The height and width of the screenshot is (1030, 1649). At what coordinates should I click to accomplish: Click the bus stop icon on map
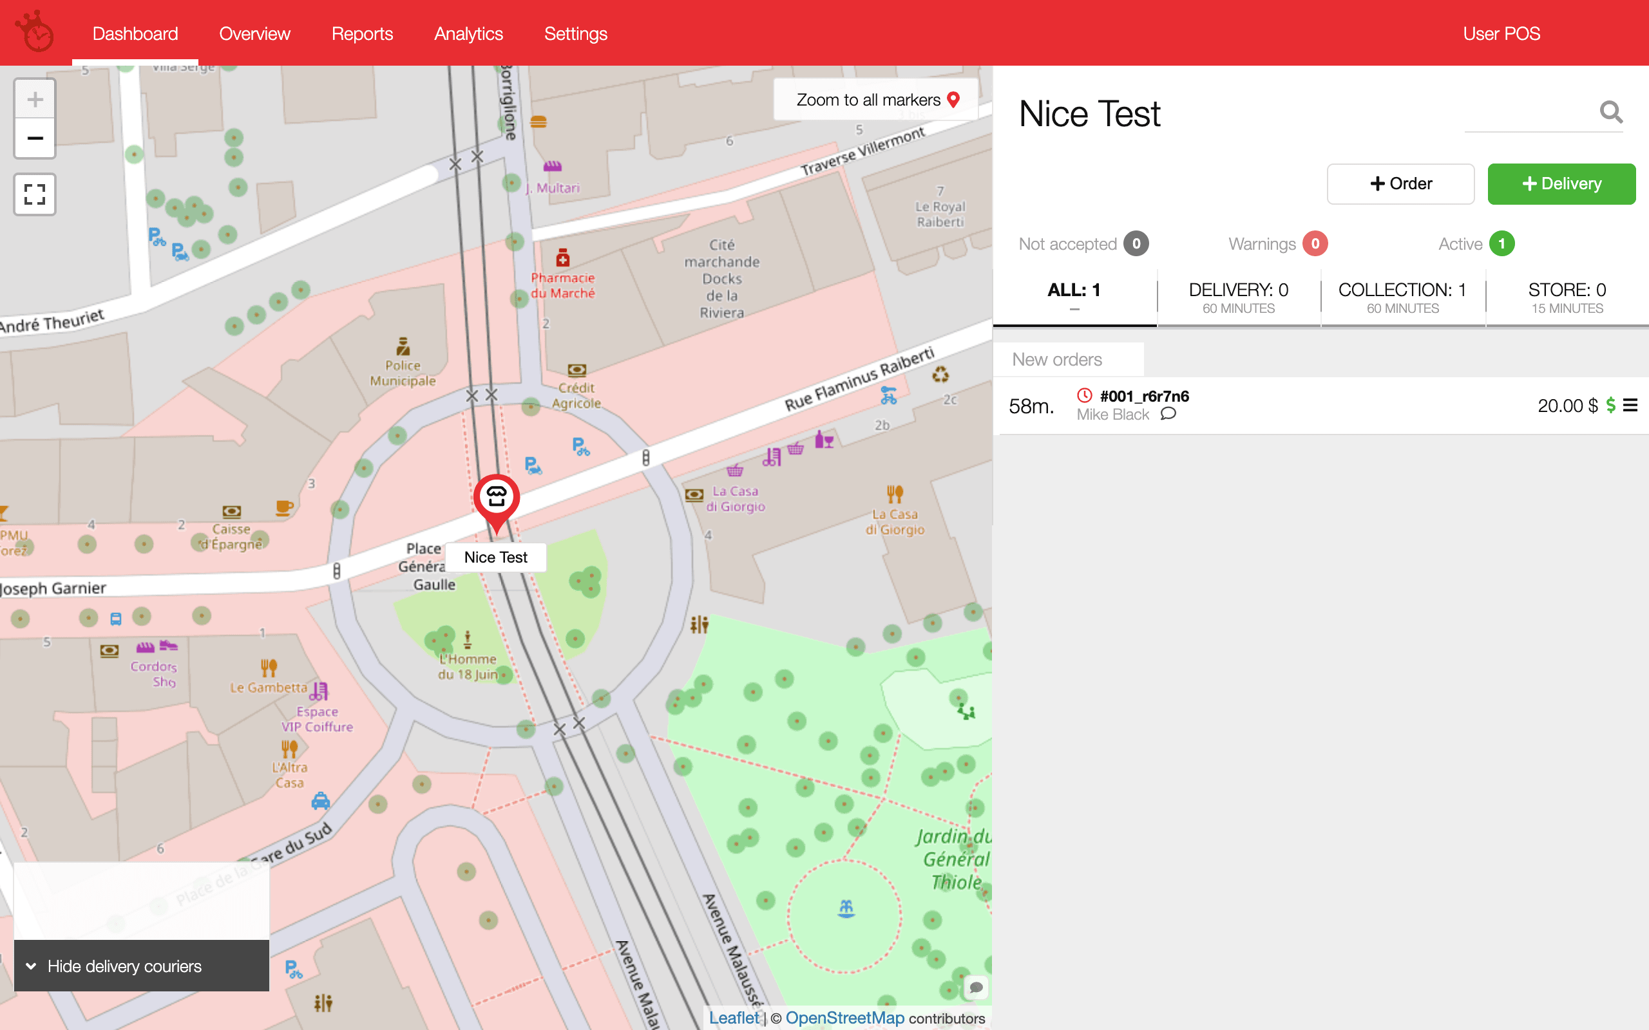point(116,619)
